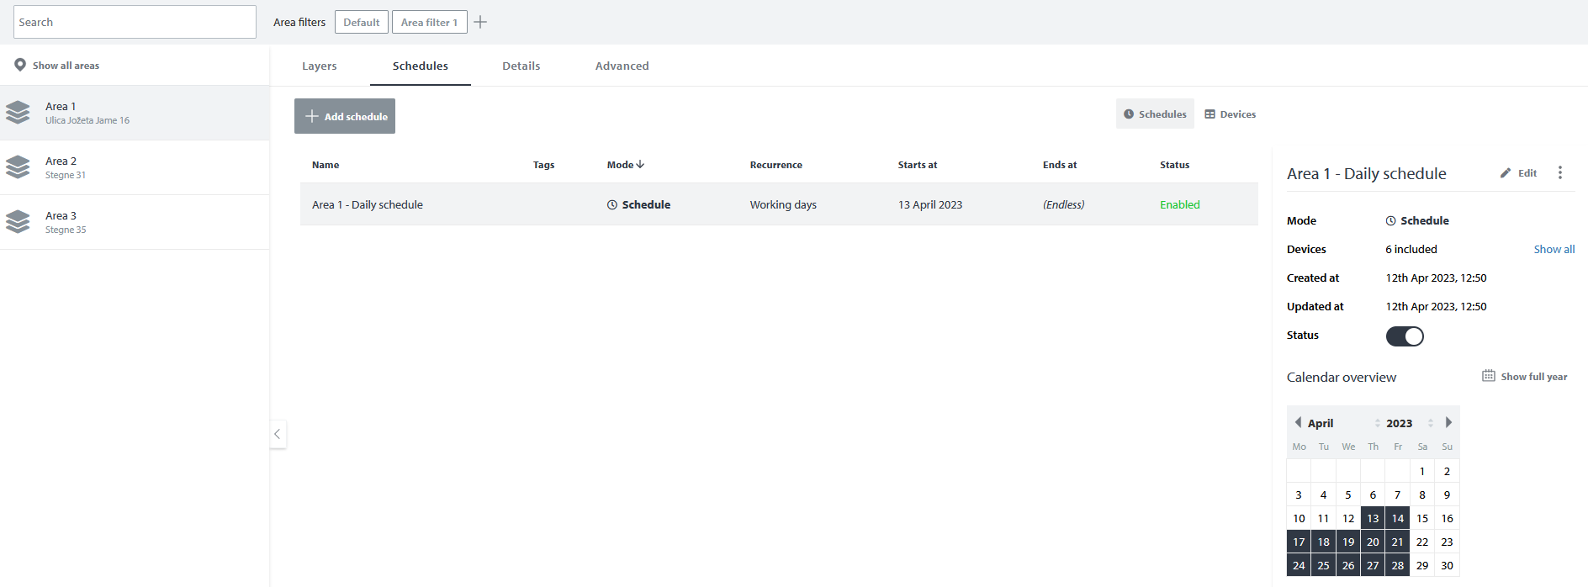Image resolution: width=1588 pixels, height=587 pixels.
Task: Click the Area 3 layers icon
Action: pyautogui.click(x=18, y=222)
